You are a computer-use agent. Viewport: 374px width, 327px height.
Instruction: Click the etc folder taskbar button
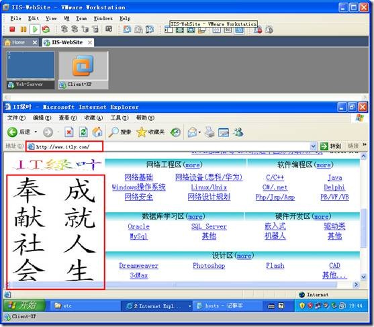point(85,306)
